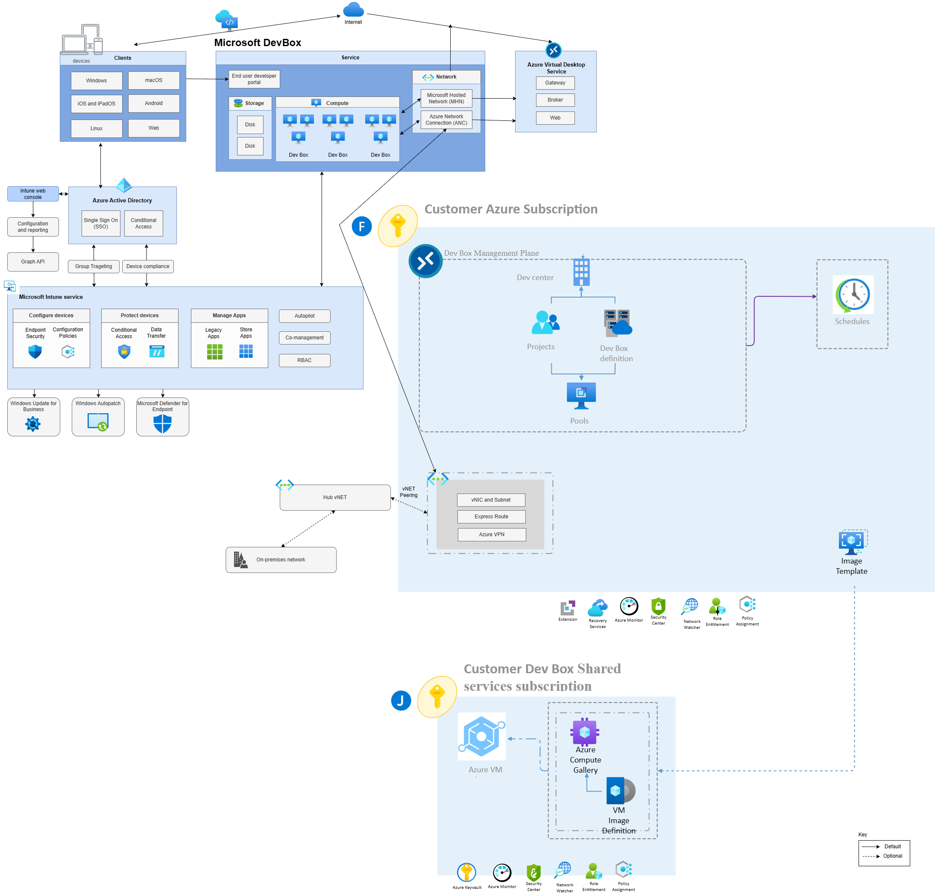This screenshot has height=894, width=935.
Task: Select the Customer Azure Subscription heading
Action: click(511, 209)
